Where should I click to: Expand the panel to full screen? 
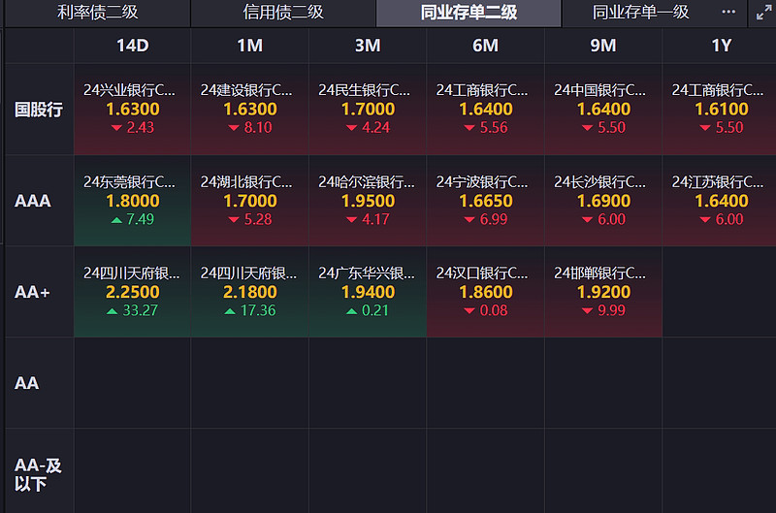tap(764, 13)
